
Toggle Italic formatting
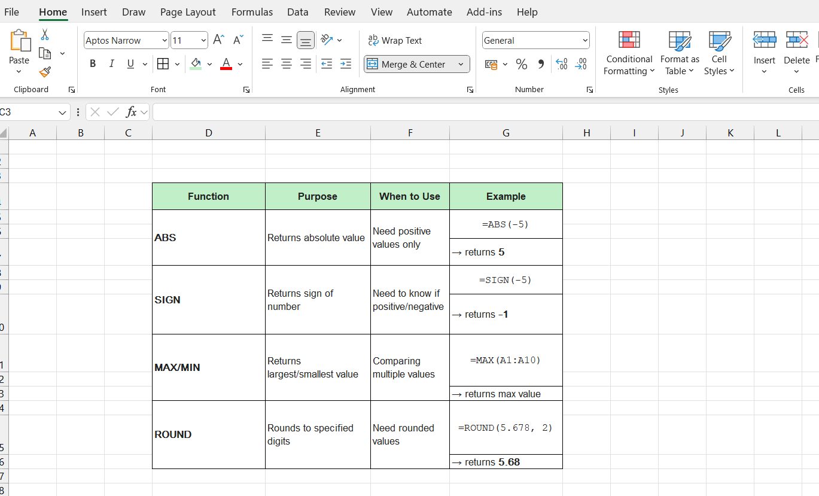tap(111, 64)
